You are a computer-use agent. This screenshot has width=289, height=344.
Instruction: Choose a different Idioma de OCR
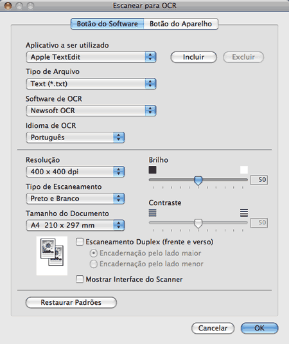click(x=75, y=138)
